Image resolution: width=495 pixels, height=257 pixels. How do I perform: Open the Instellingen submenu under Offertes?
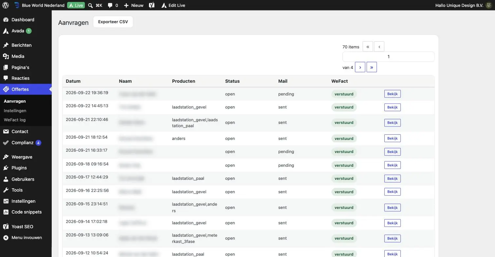point(15,111)
